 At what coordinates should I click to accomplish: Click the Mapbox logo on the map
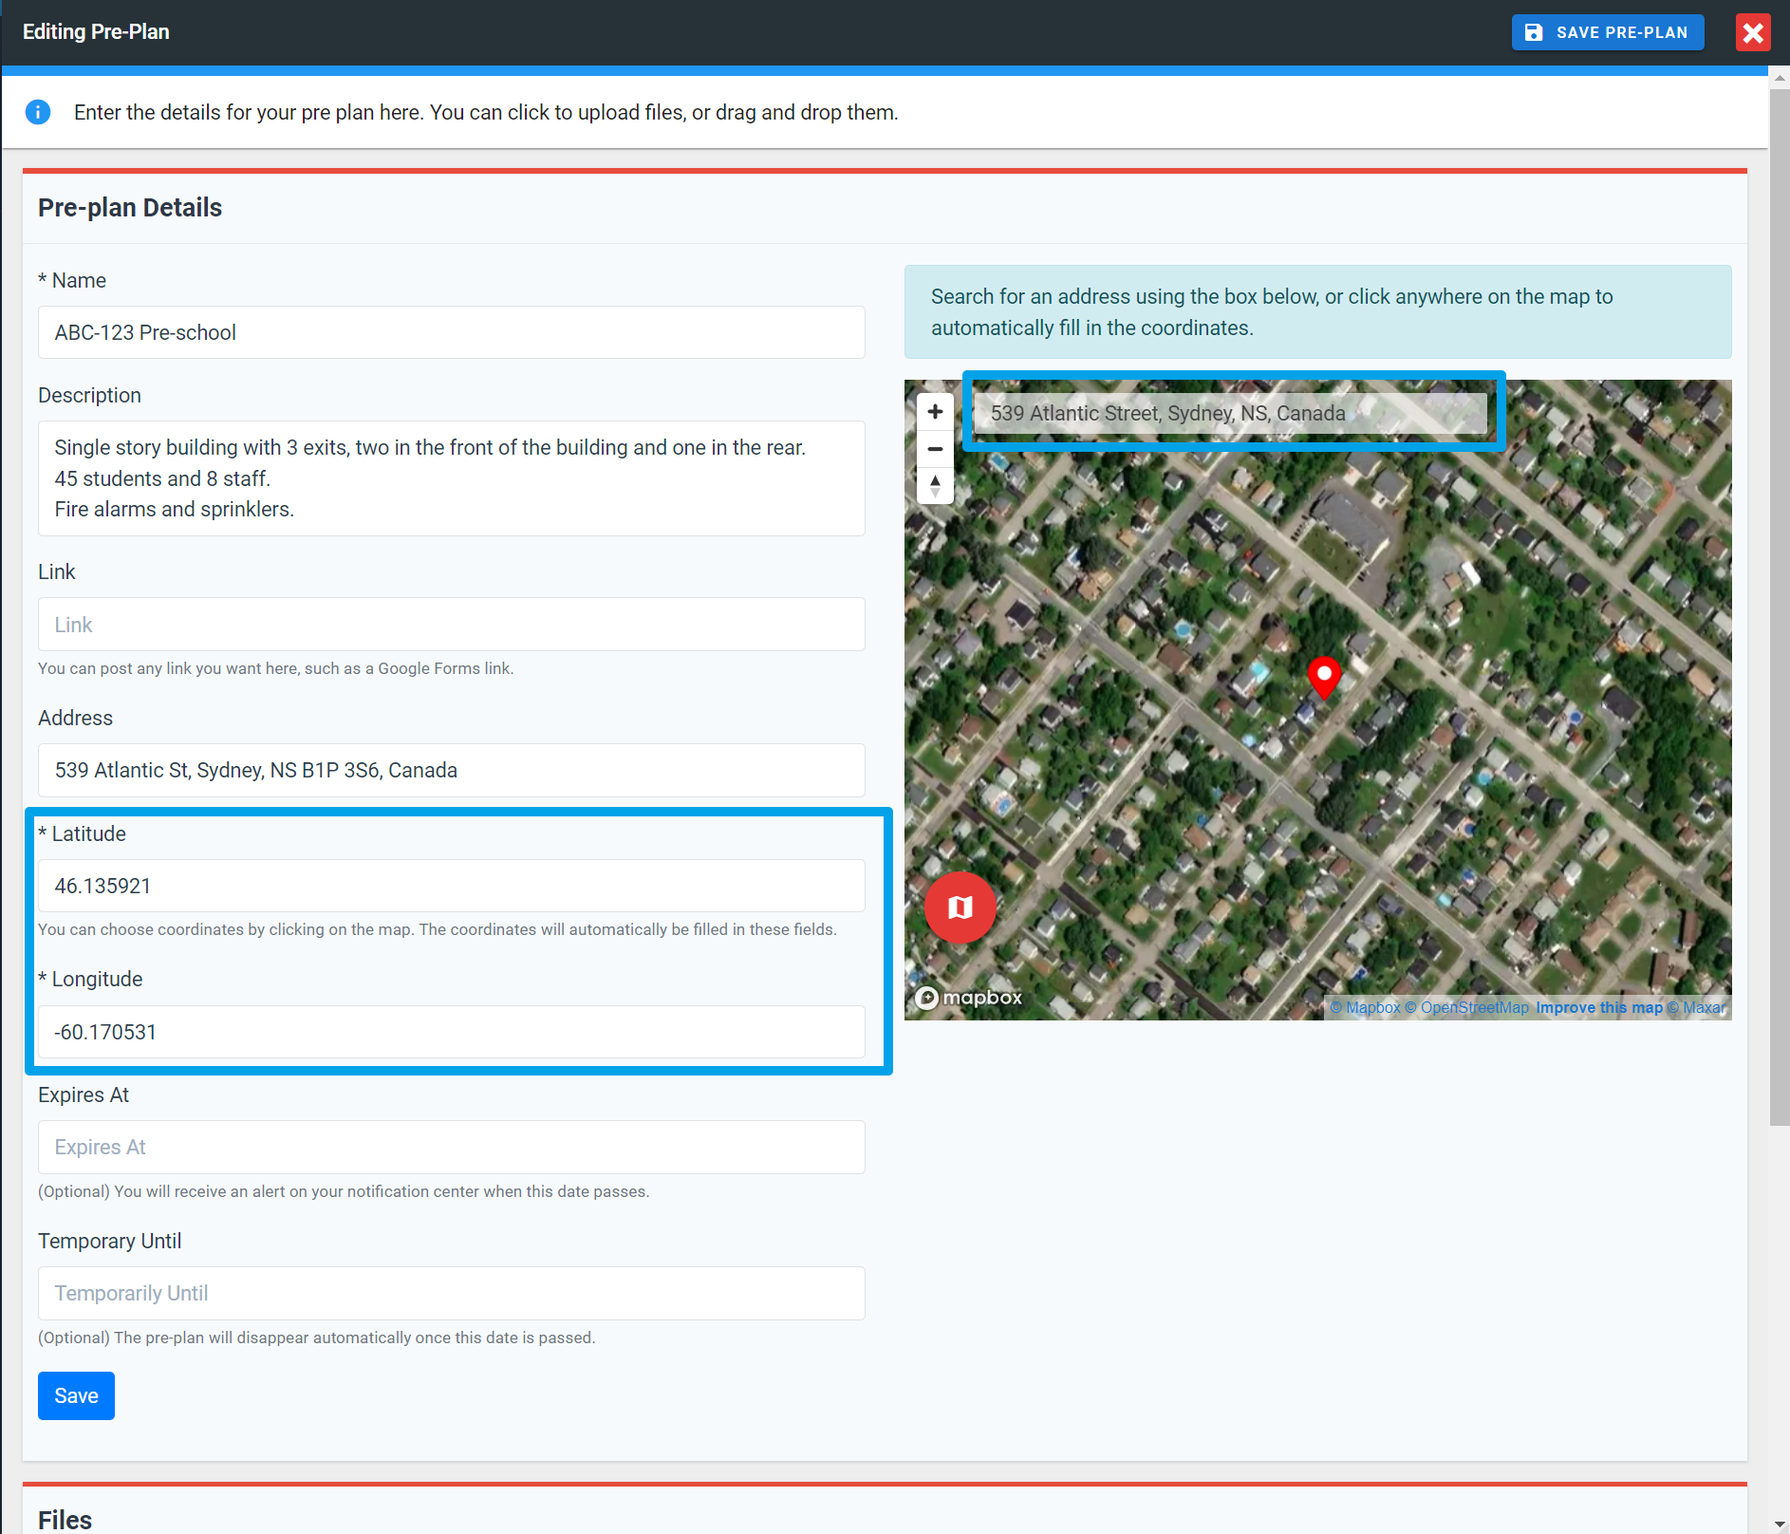click(x=968, y=998)
